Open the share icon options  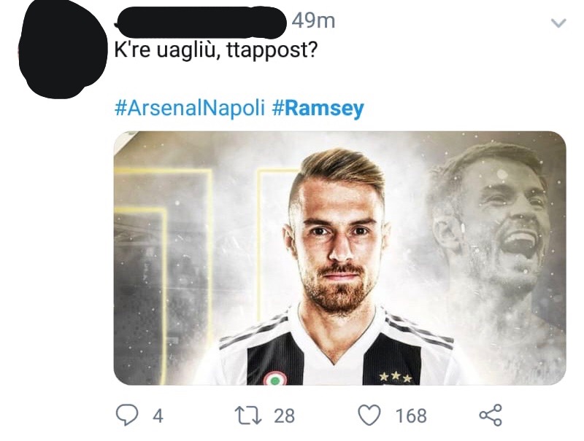(x=490, y=415)
